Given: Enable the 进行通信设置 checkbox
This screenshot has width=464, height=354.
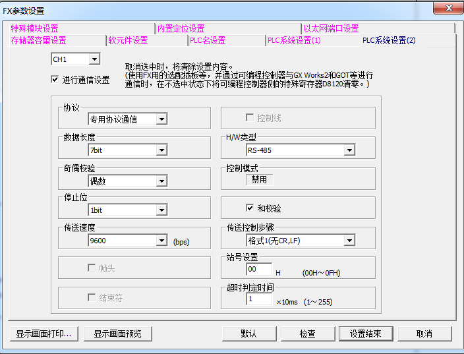Looking at the screenshot, I should (x=55, y=80).
